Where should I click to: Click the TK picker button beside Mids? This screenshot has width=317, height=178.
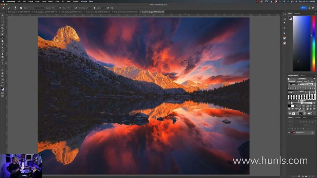tap(313, 92)
